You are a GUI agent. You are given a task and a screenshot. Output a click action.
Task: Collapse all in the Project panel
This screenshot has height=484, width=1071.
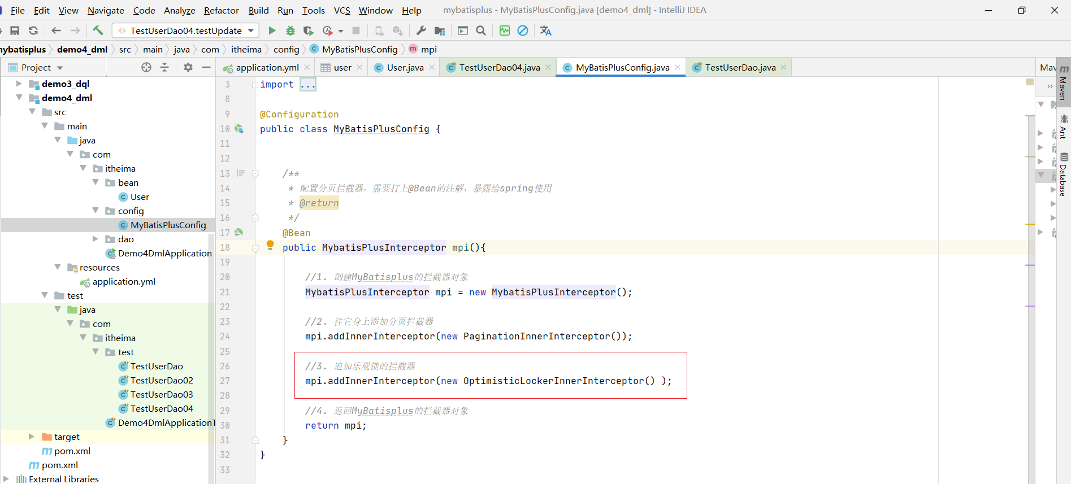(x=164, y=67)
